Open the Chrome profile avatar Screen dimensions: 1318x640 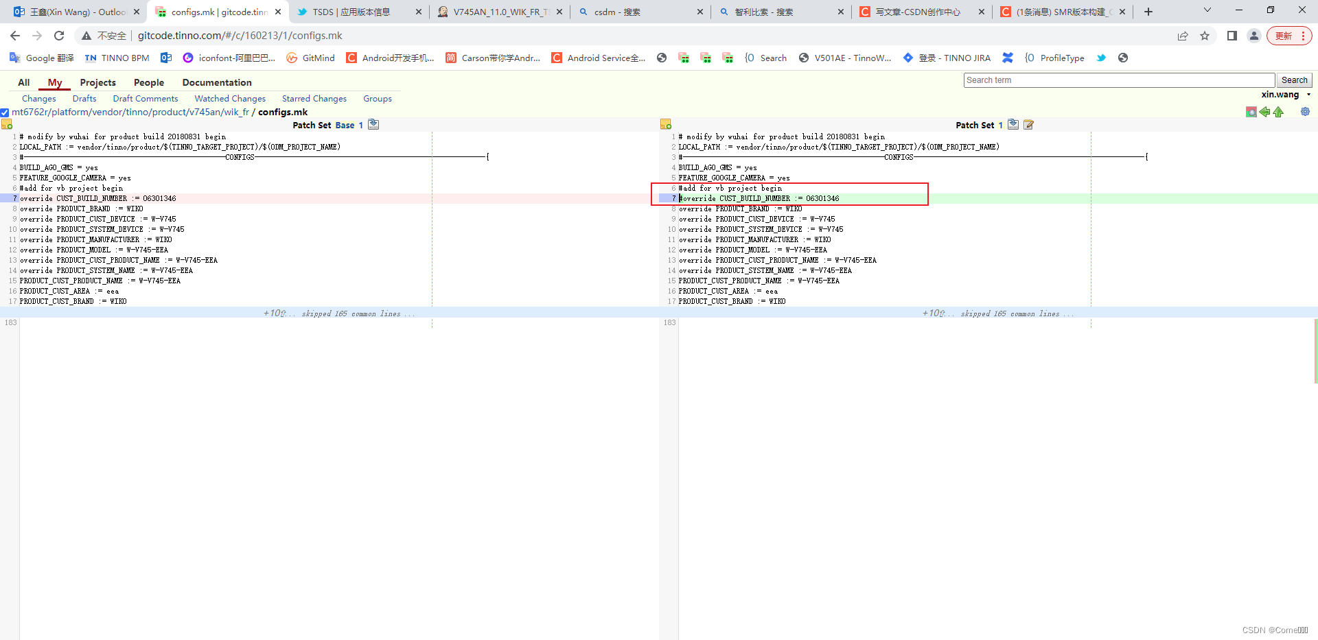click(x=1254, y=36)
